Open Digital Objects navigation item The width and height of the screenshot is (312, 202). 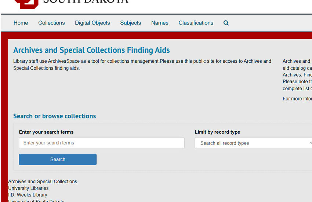[92, 23]
